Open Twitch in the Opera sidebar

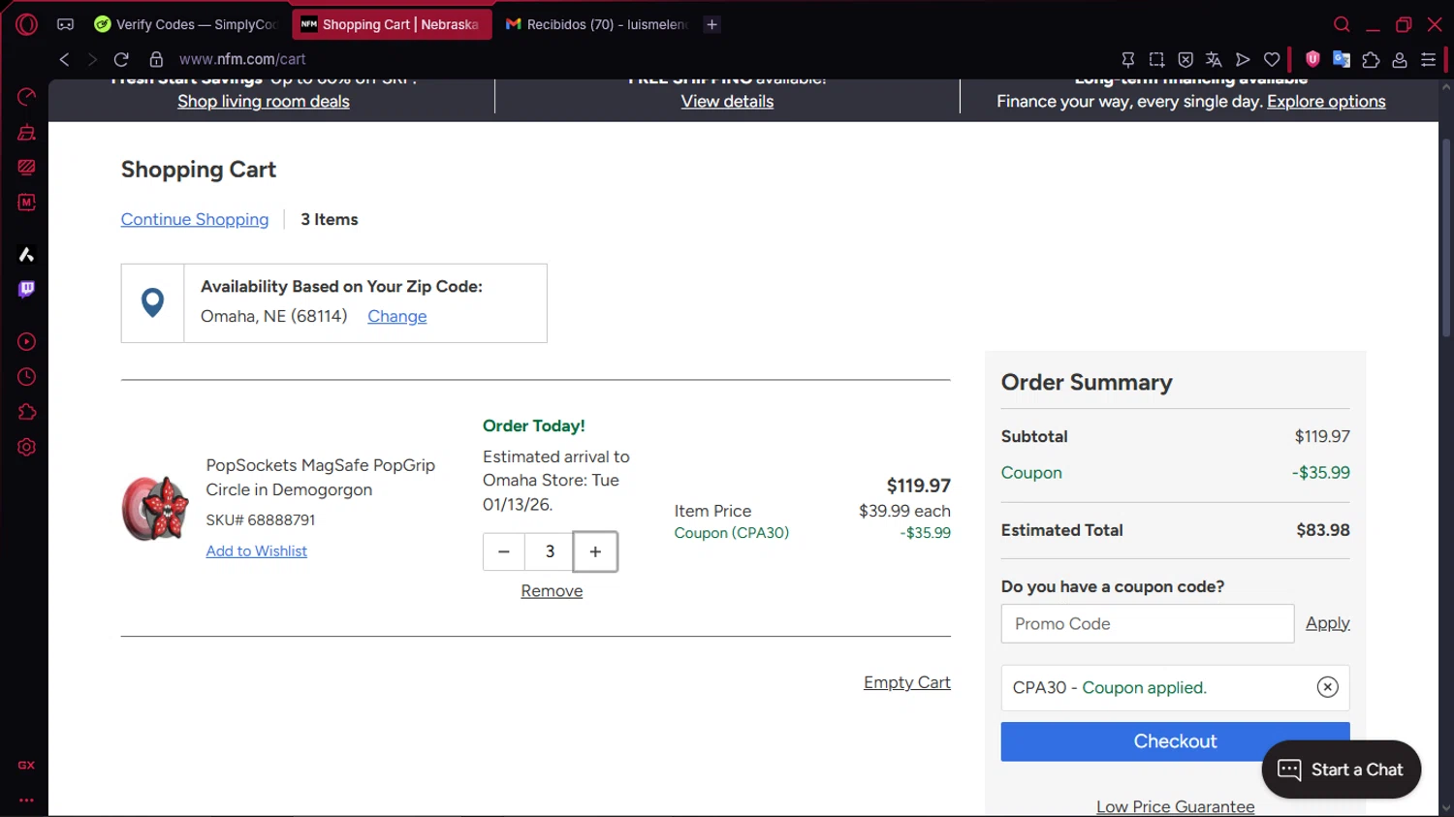[26, 289]
